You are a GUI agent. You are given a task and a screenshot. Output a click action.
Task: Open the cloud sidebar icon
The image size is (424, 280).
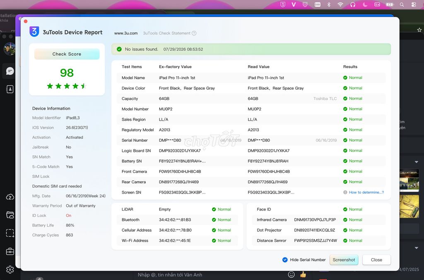pos(10,197)
